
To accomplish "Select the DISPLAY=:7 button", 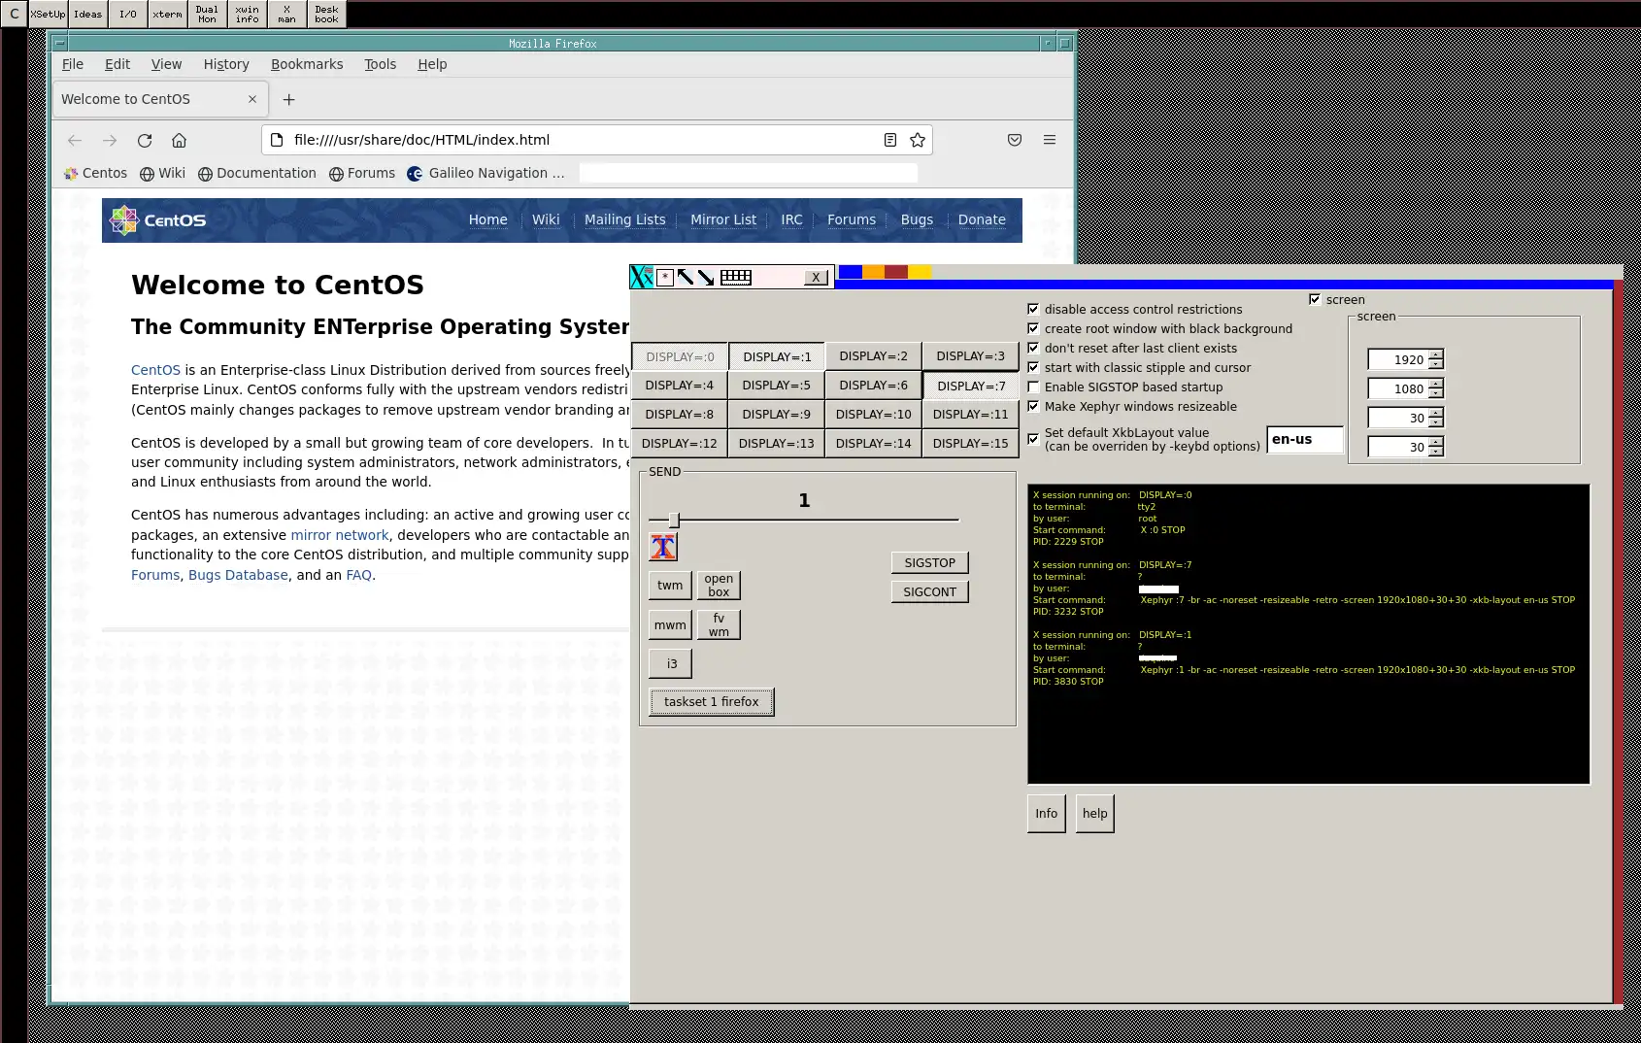I will click(x=971, y=386).
